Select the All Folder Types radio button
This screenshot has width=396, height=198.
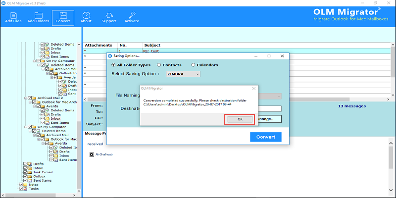click(114, 65)
